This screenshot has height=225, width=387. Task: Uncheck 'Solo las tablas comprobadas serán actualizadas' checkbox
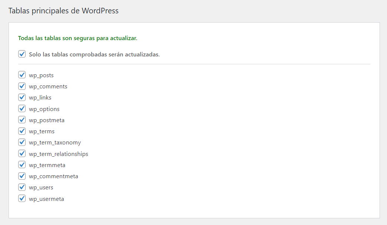point(22,54)
